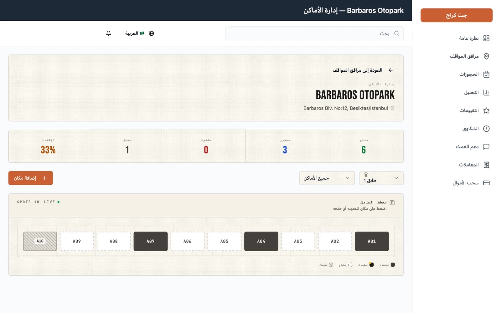Click the الحجوزات calendar icon
Image resolution: width=501 pixels, height=313 pixels.
(486, 74)
